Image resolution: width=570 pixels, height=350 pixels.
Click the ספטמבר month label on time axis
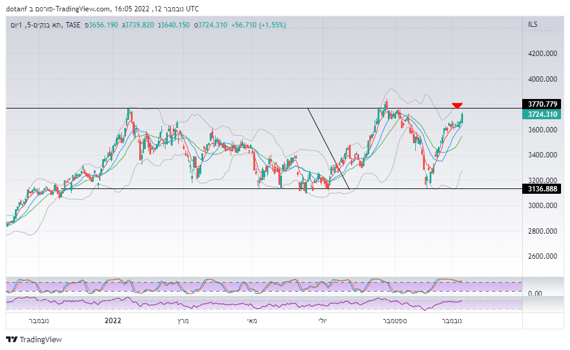(394, 321)
